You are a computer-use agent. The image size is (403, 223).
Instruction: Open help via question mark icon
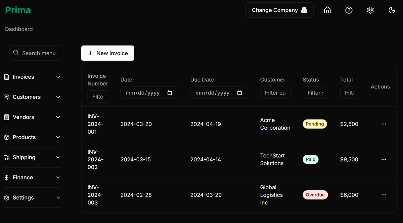(349, 10)
